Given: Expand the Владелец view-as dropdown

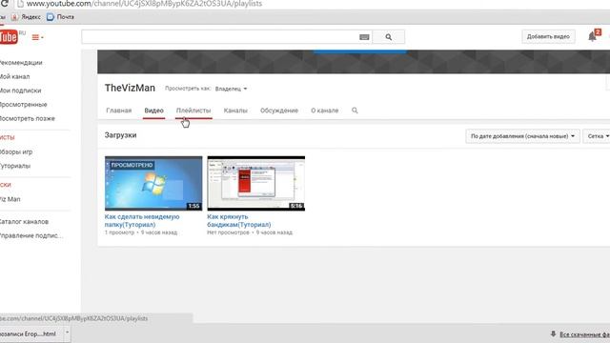Looking at the screenshot, I should [x=231, y=89].
